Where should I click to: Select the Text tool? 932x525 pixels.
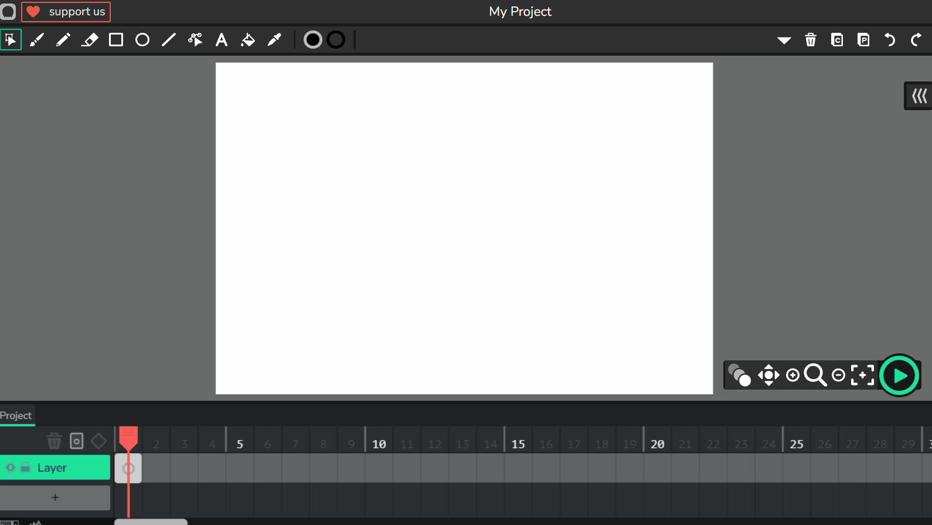click(x=222, y=40)
